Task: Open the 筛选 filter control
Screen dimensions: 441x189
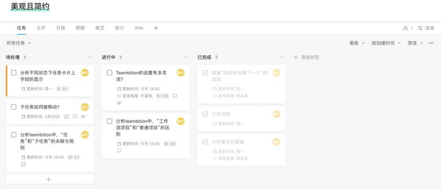Action: [415, 43]
